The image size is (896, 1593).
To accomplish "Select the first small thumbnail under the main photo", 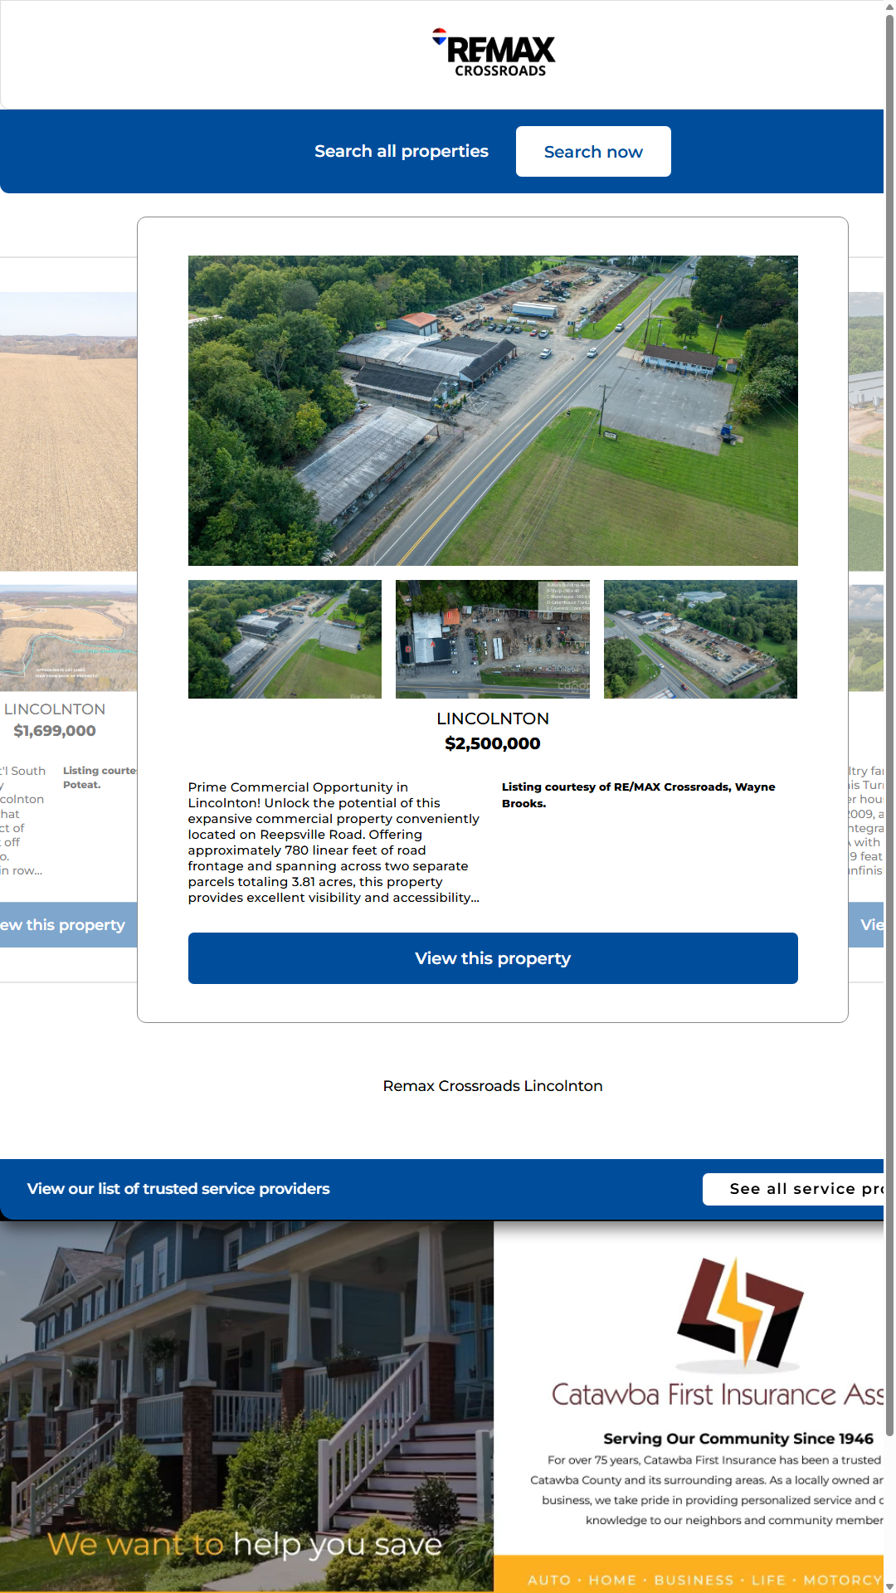I will (x=285, y=639).
